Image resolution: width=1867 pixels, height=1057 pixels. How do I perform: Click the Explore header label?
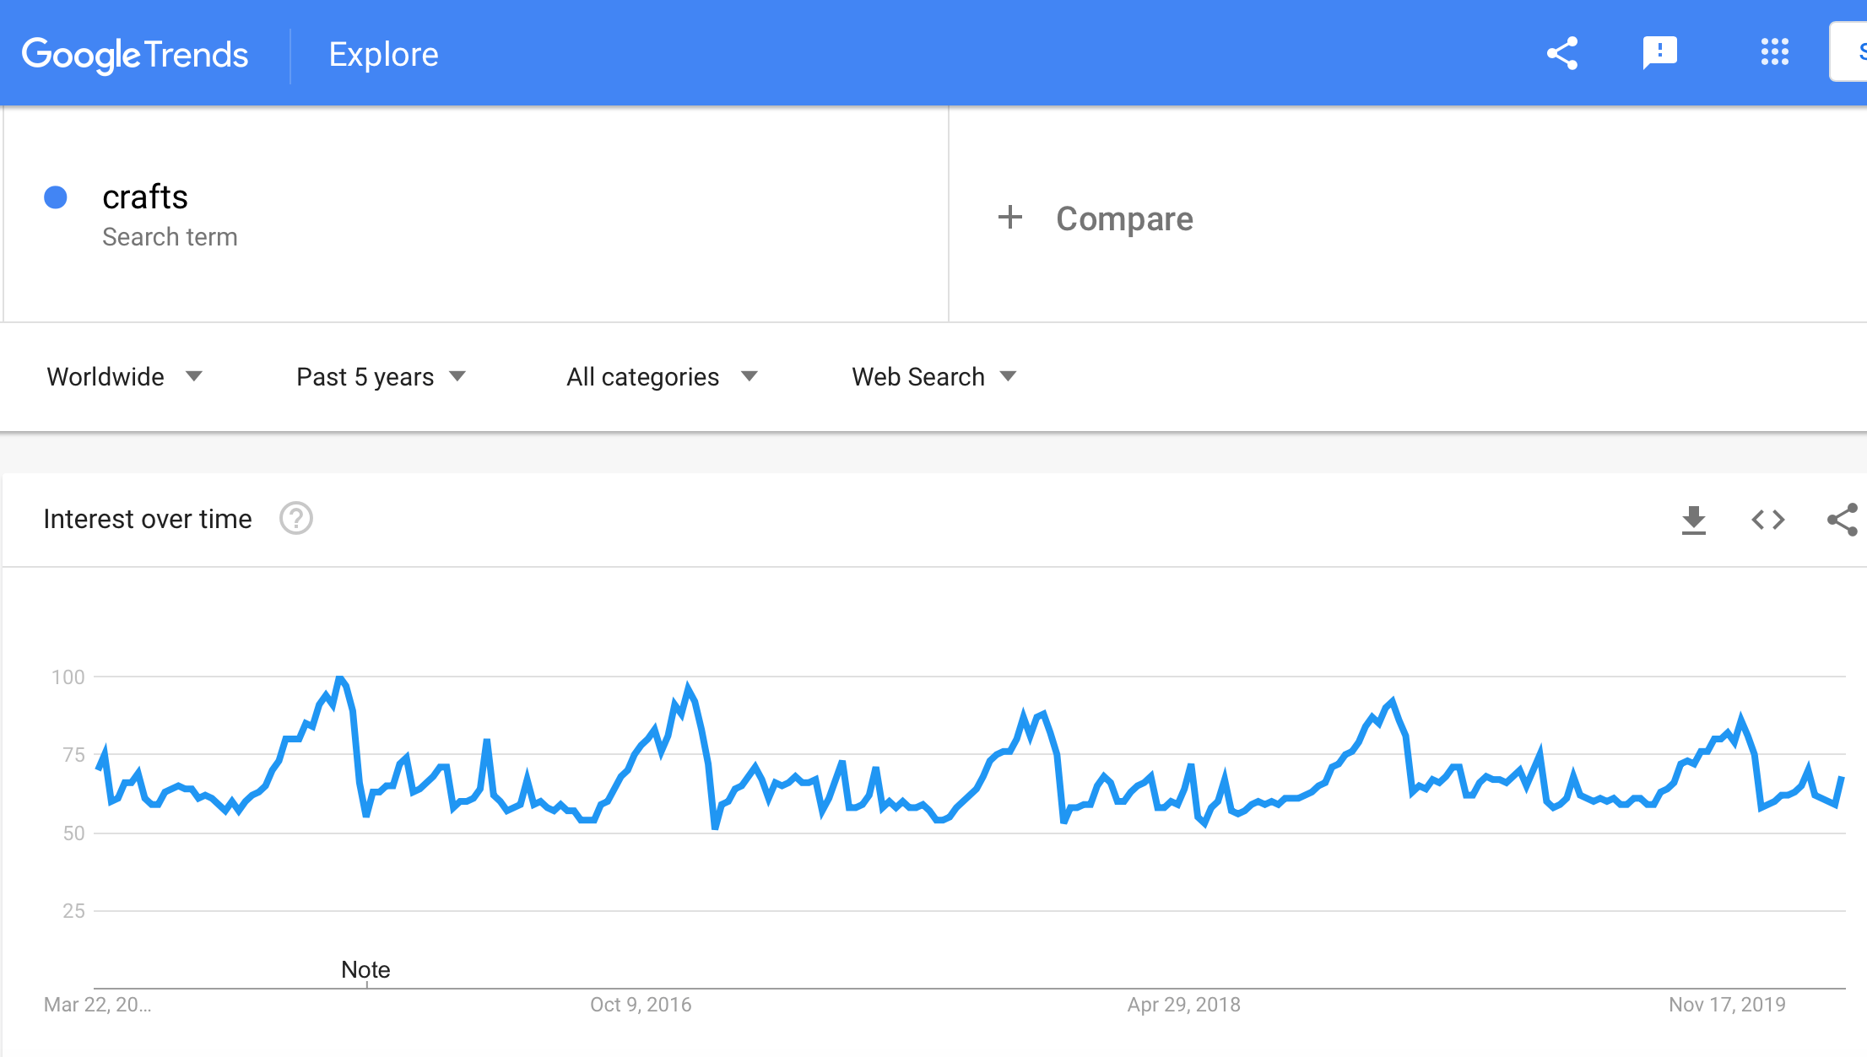[383, 54]
